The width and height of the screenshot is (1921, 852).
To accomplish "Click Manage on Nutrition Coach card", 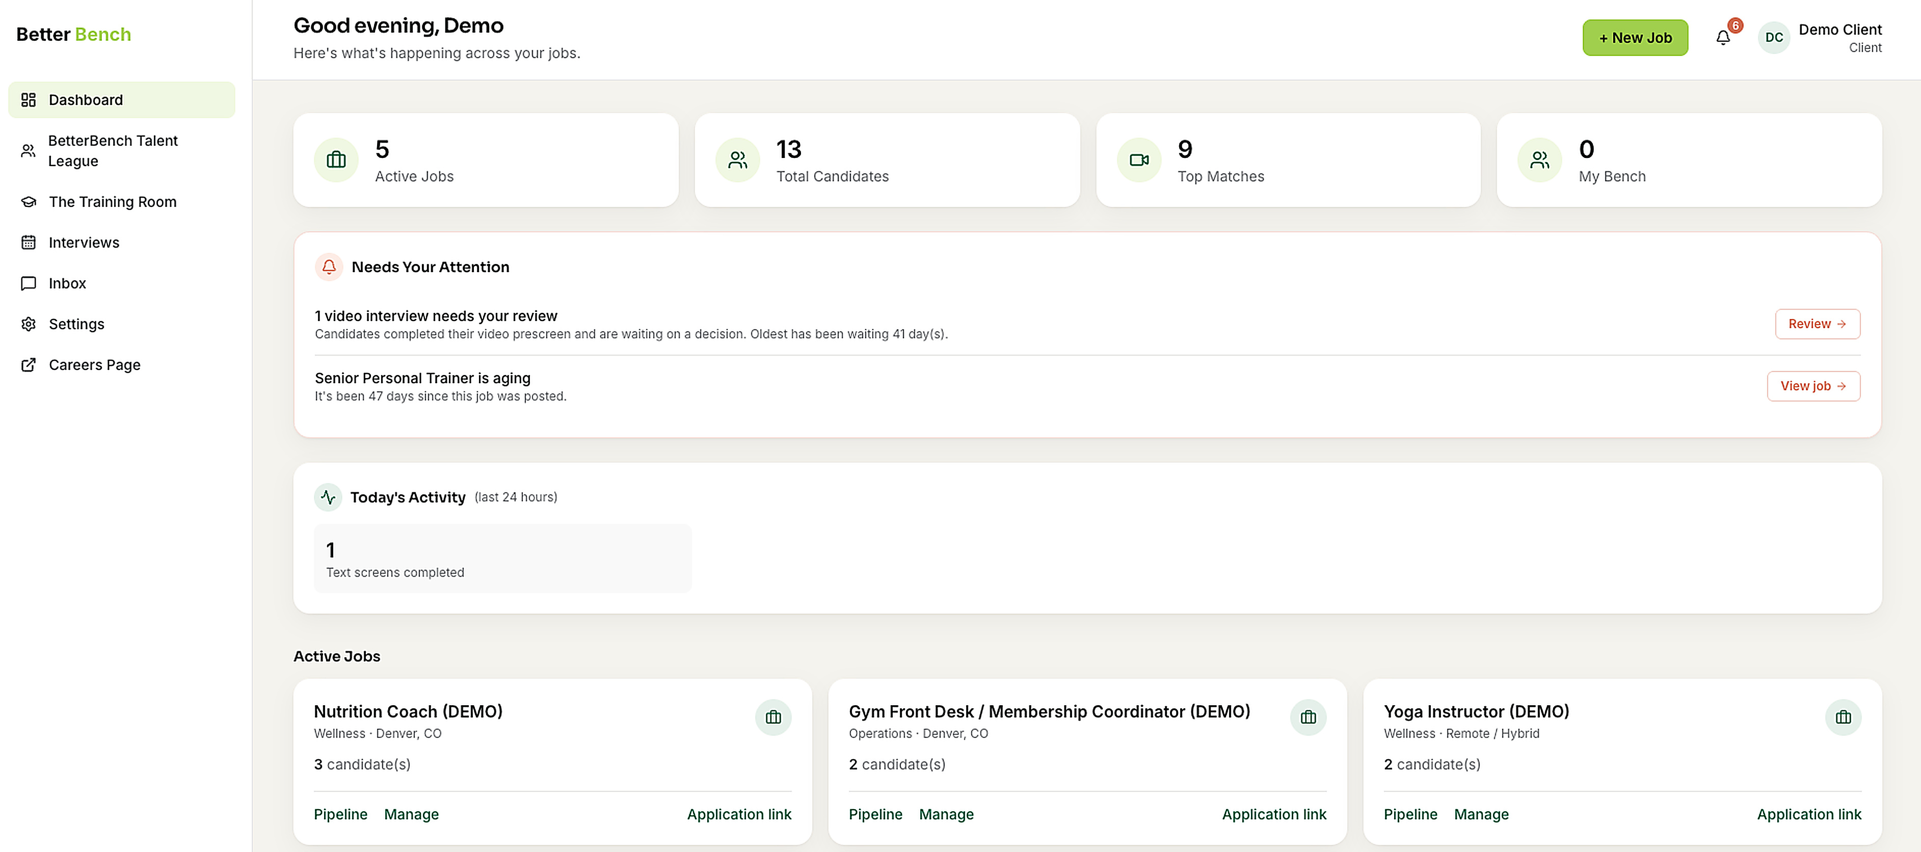I will (411, 815).
